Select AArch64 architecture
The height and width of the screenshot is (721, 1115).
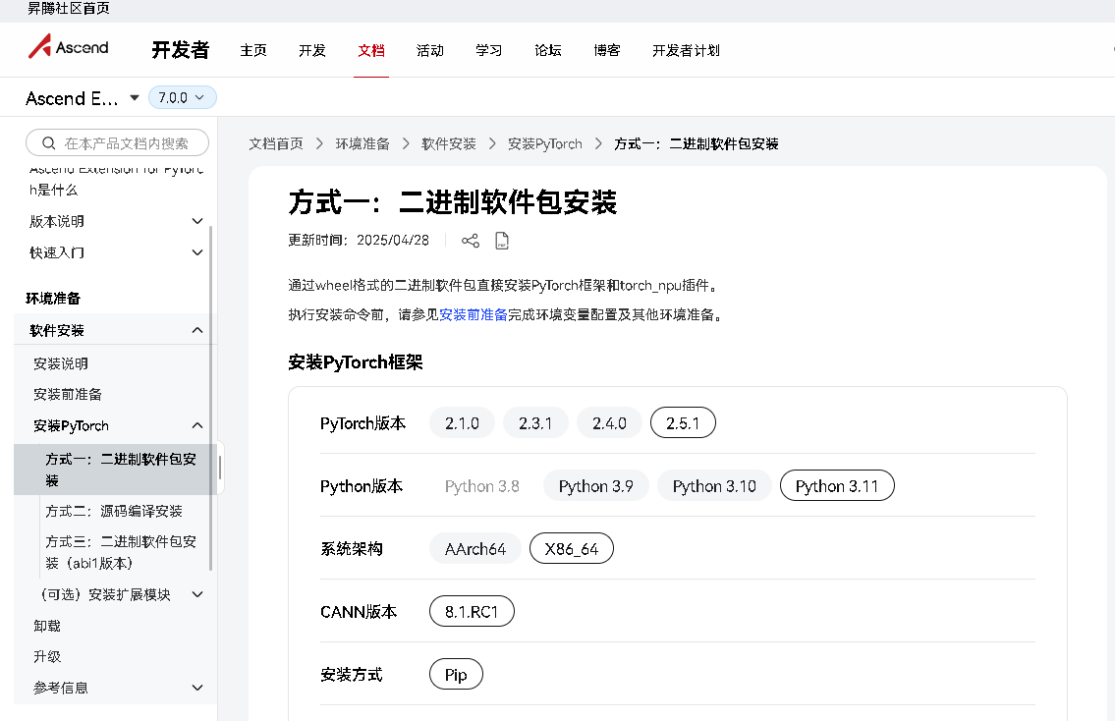475,549
